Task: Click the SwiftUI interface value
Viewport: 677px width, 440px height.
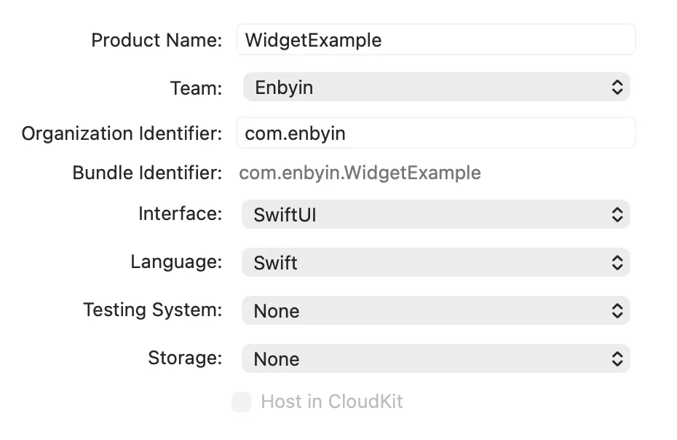Action: (x=283, y=214)
